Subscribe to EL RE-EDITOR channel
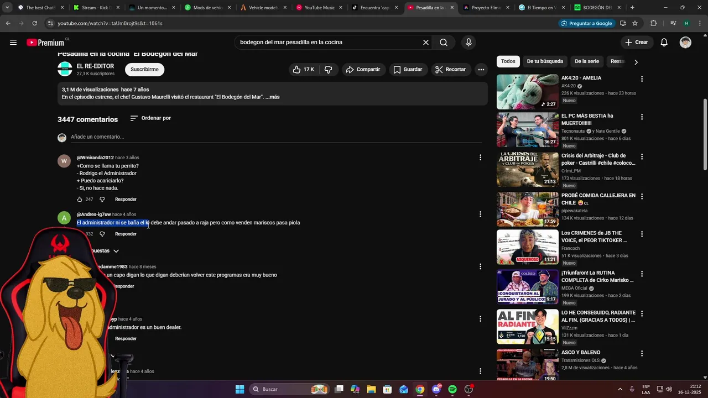This screenshot has width=708, height=398. (x=144, y=70)
